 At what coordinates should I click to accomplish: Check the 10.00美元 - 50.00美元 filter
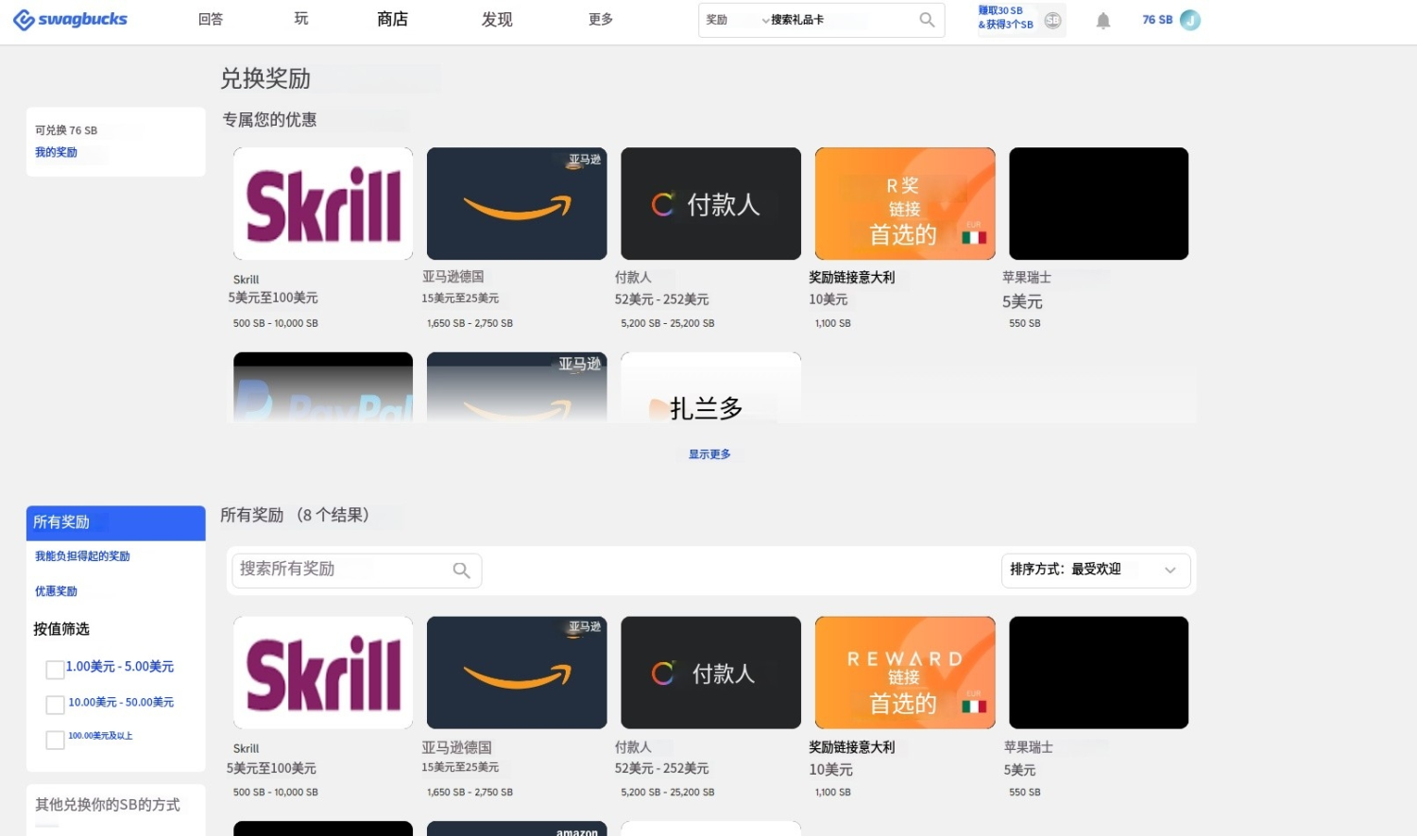[x=56, y=705]
